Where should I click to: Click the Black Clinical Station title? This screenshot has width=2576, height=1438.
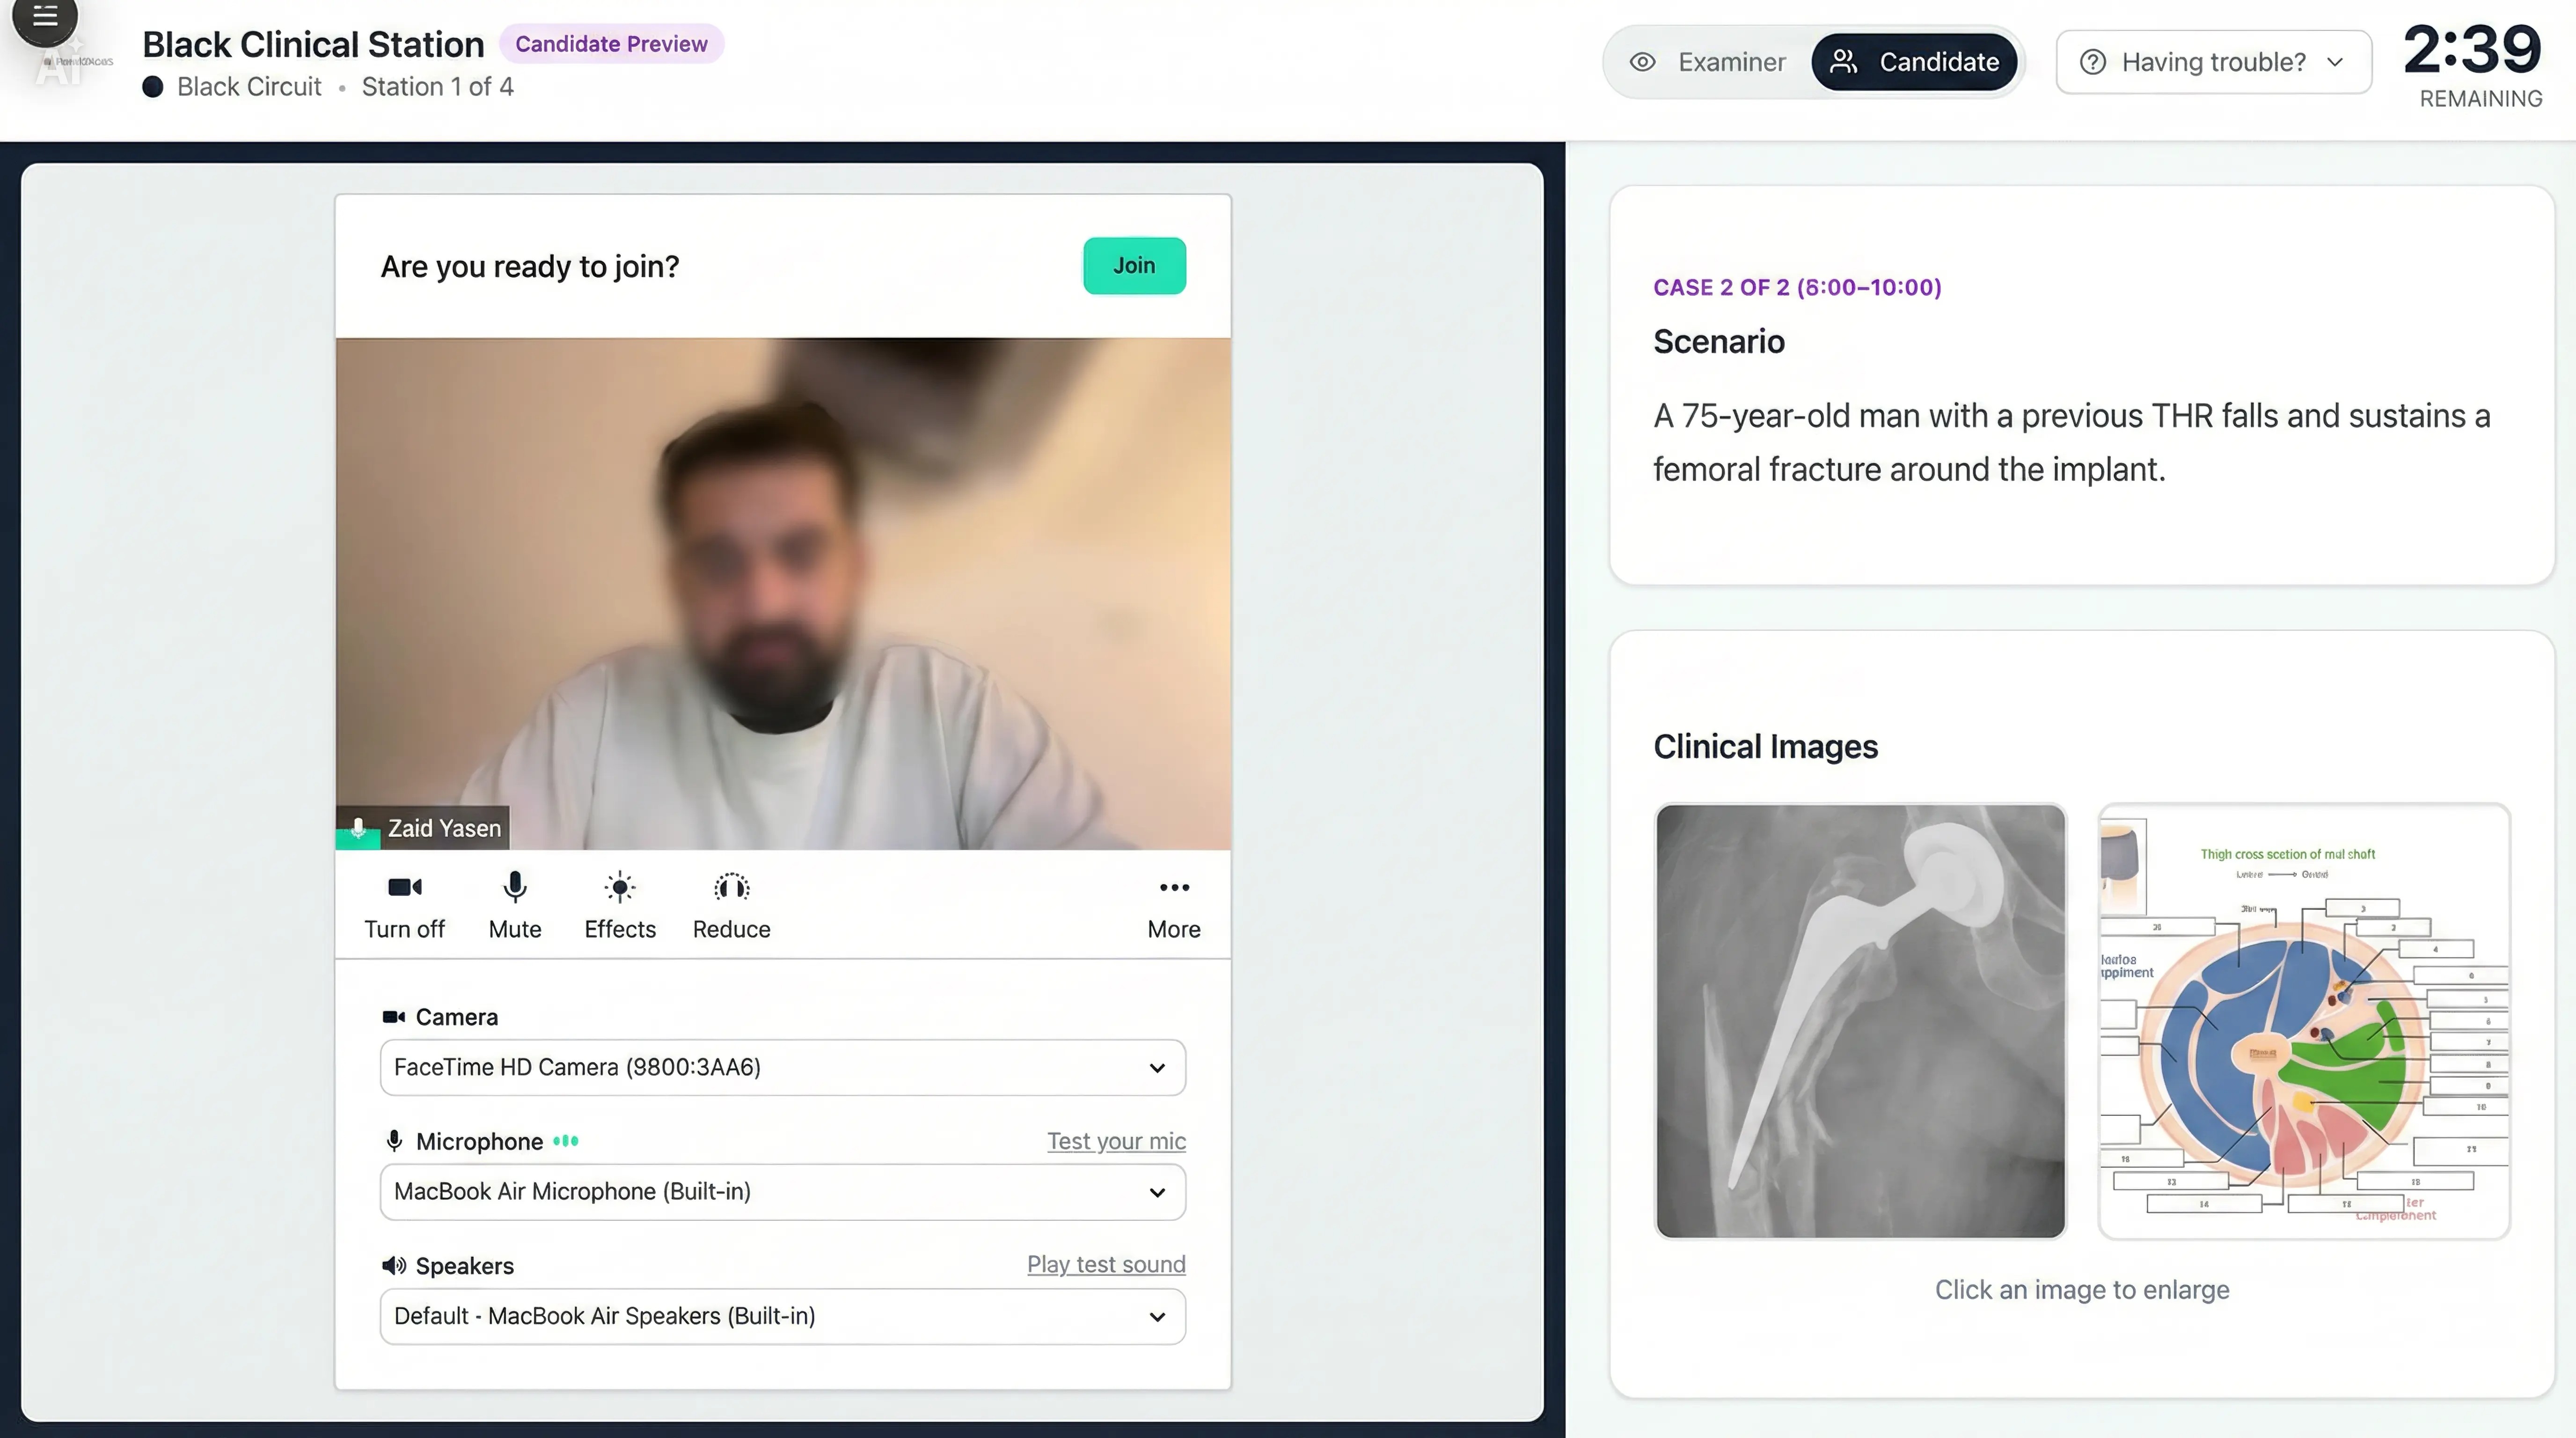point(313,44)
